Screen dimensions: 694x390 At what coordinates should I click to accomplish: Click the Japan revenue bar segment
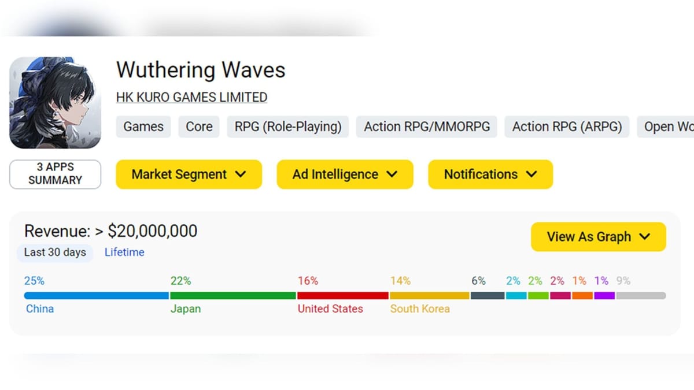pyautogui.click(x=233, y=295)
